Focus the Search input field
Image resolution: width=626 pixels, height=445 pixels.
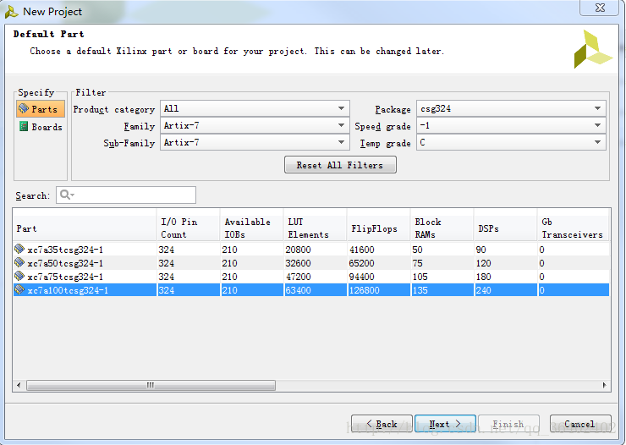pyautogui.click(x=126, y=195)
